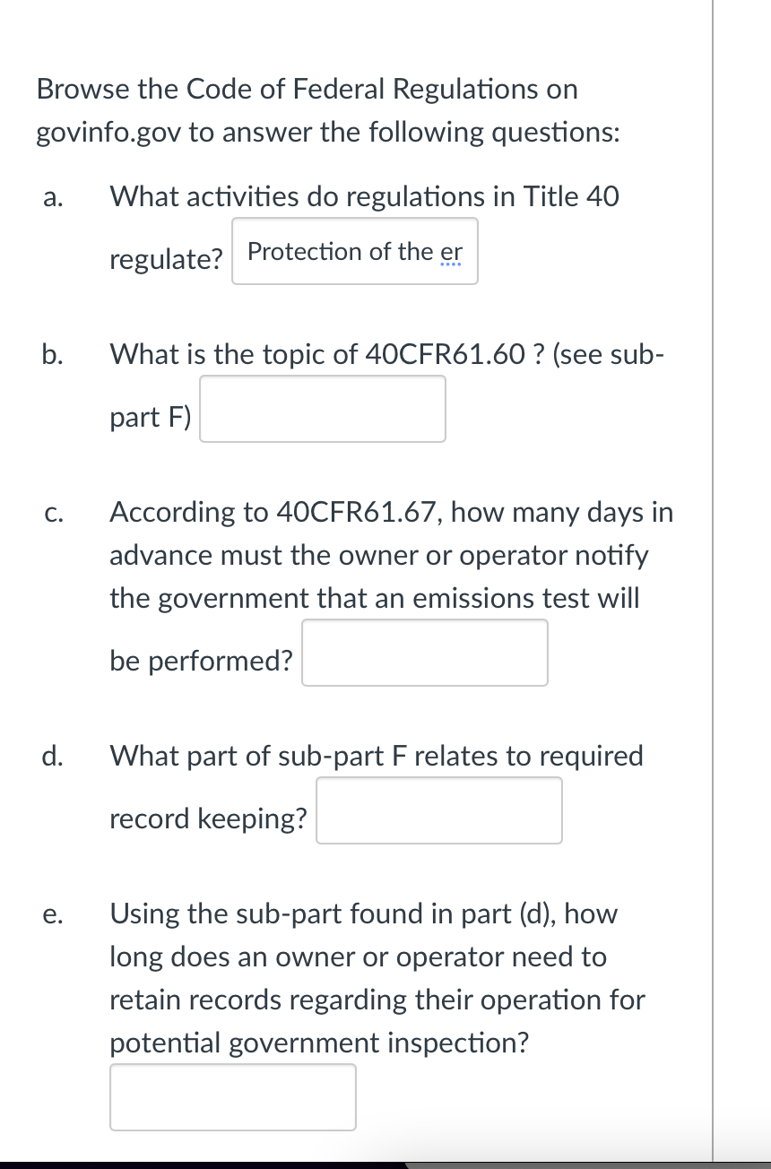Click the empty answer box for question b

pyautogui.click(x=322, y=409)
